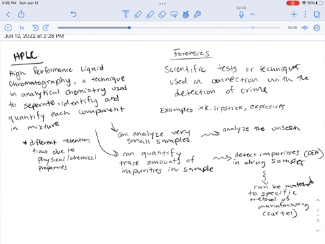Image resolution: width=325 pixels, height=244 pixels.
Task: Open the ruler tape tool
Action: 198,14
